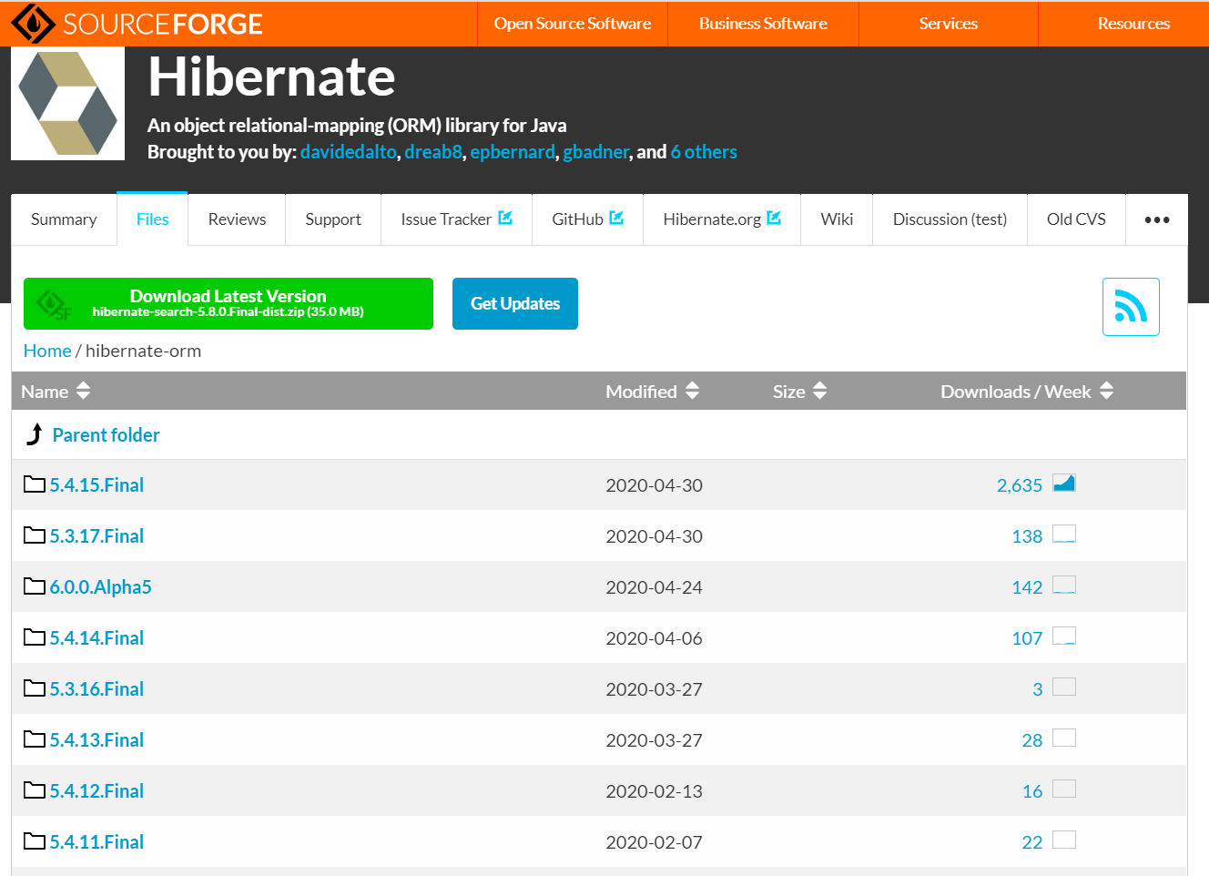
Task: Open the RSS feed icon
Action: tap(1131, 307)
